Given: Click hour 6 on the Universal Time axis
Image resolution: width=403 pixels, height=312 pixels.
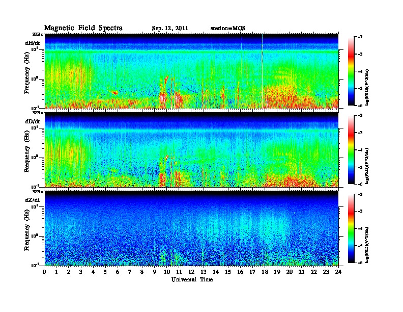Looking at the screenshot, I should [118, 272].
